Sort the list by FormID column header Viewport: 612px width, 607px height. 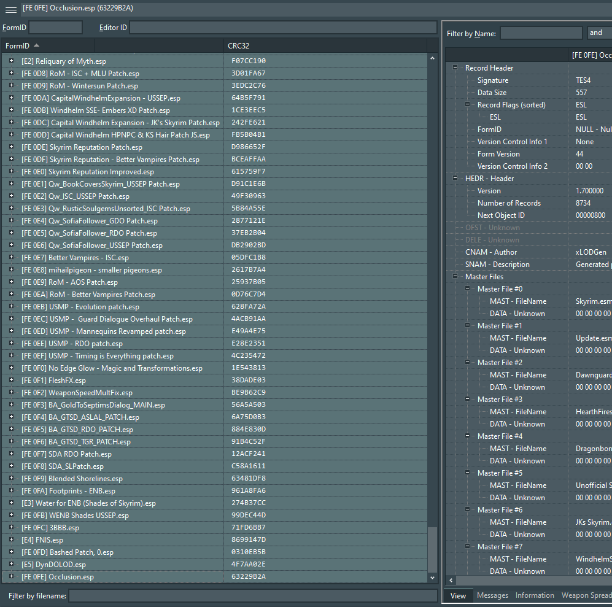click(47, 45)
